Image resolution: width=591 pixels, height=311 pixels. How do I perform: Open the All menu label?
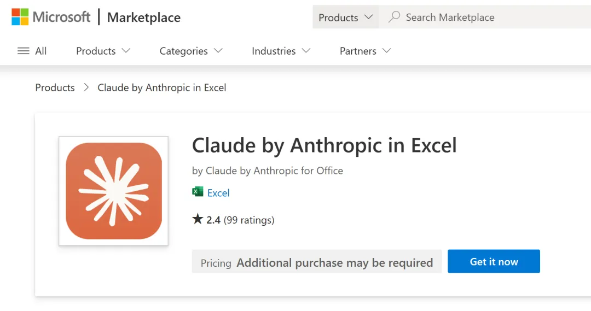pos(41,51)
